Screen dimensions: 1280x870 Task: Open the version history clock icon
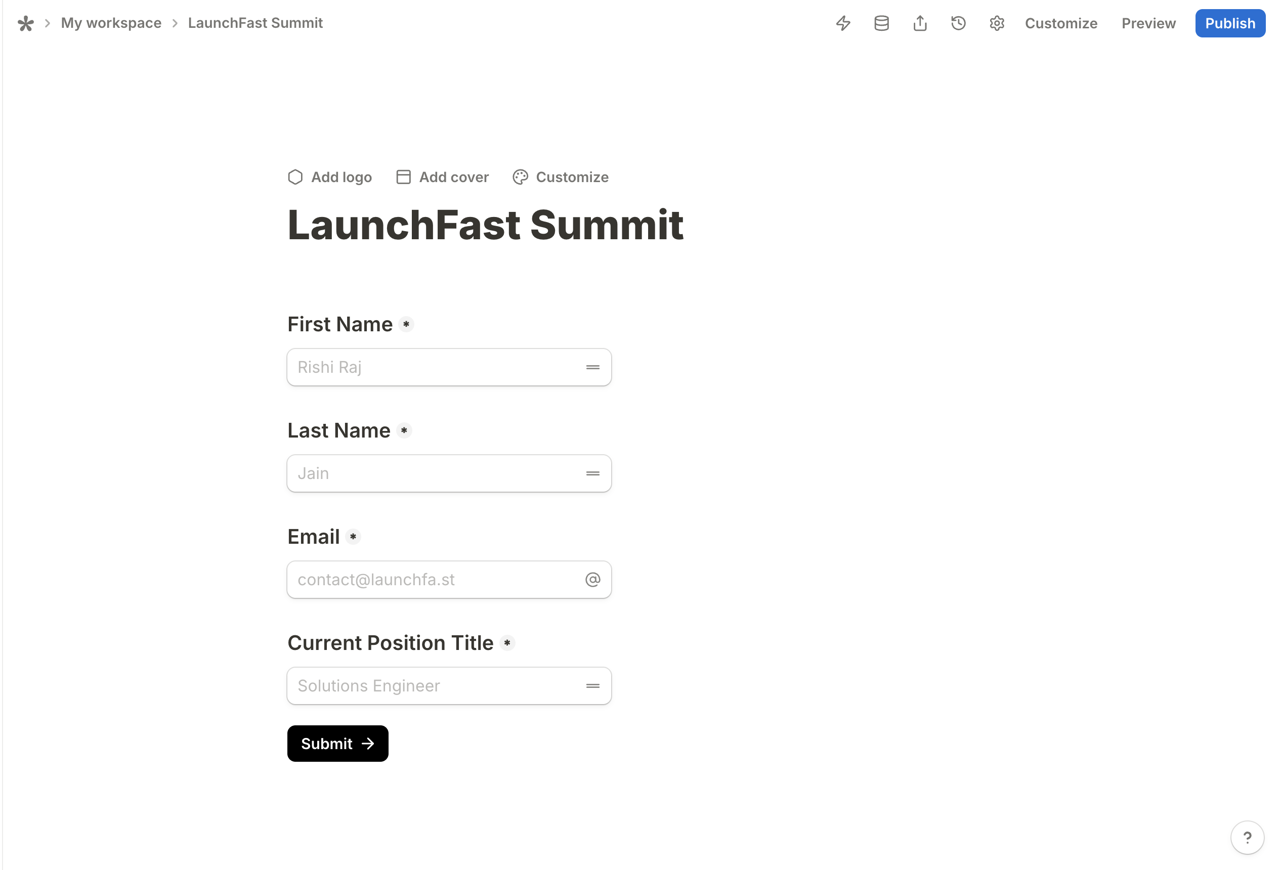958,23
